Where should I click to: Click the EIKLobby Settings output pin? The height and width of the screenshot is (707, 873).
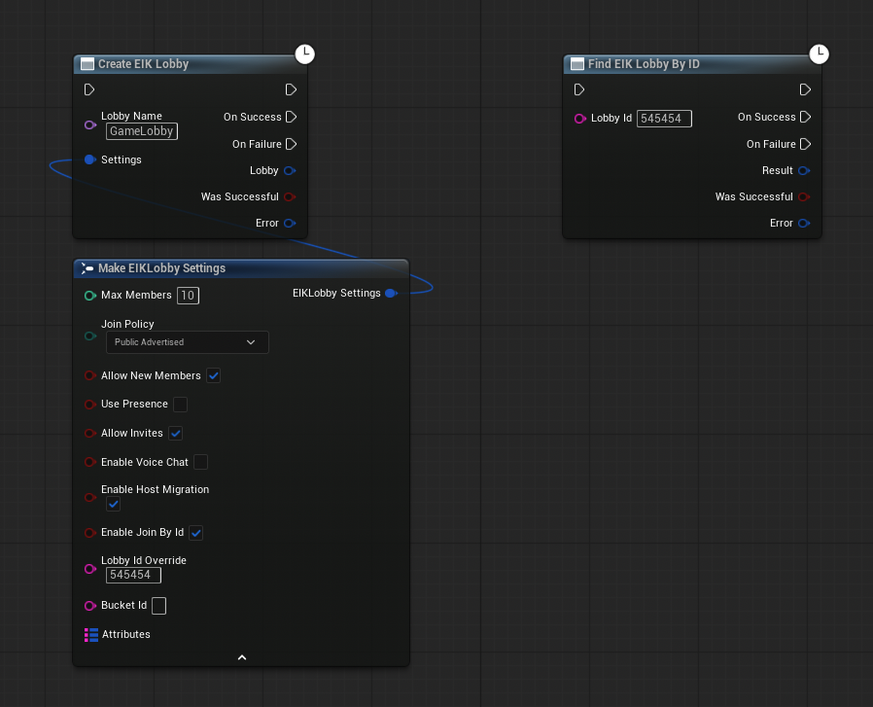(x=392, y=293)
